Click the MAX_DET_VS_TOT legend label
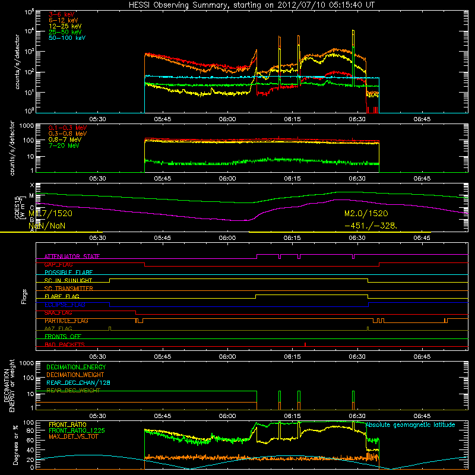Viewport: 475px width, 475px height. [x=73, y=436]
